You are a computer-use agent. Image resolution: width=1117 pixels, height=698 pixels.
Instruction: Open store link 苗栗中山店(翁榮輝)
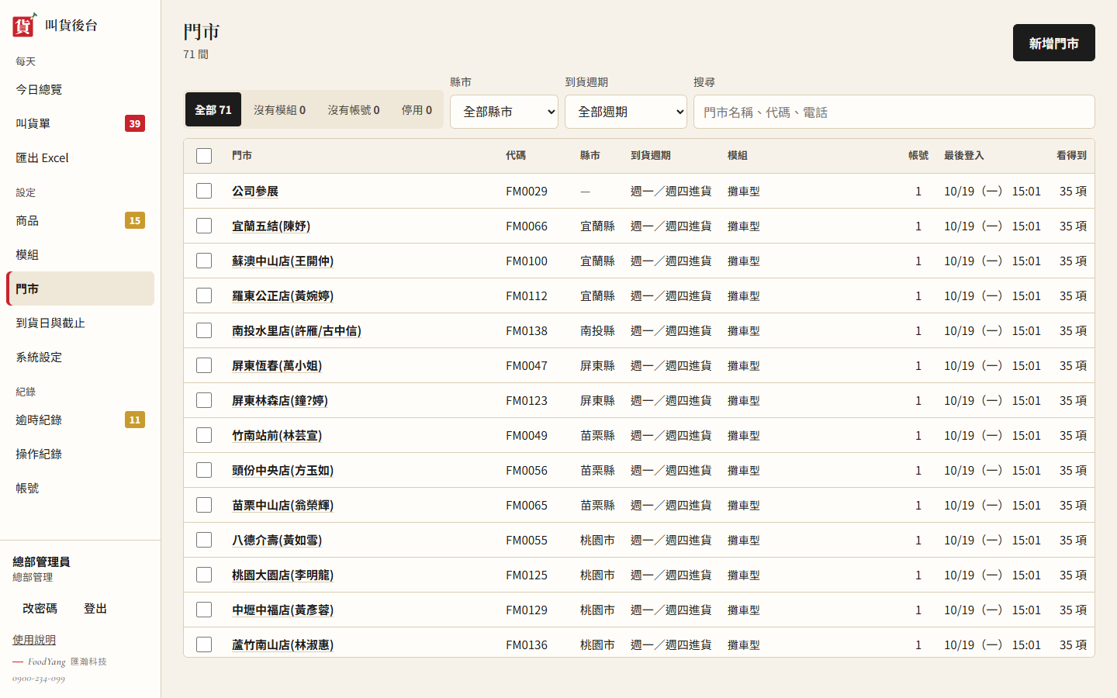pyautogui.click(x=282, y=505)
